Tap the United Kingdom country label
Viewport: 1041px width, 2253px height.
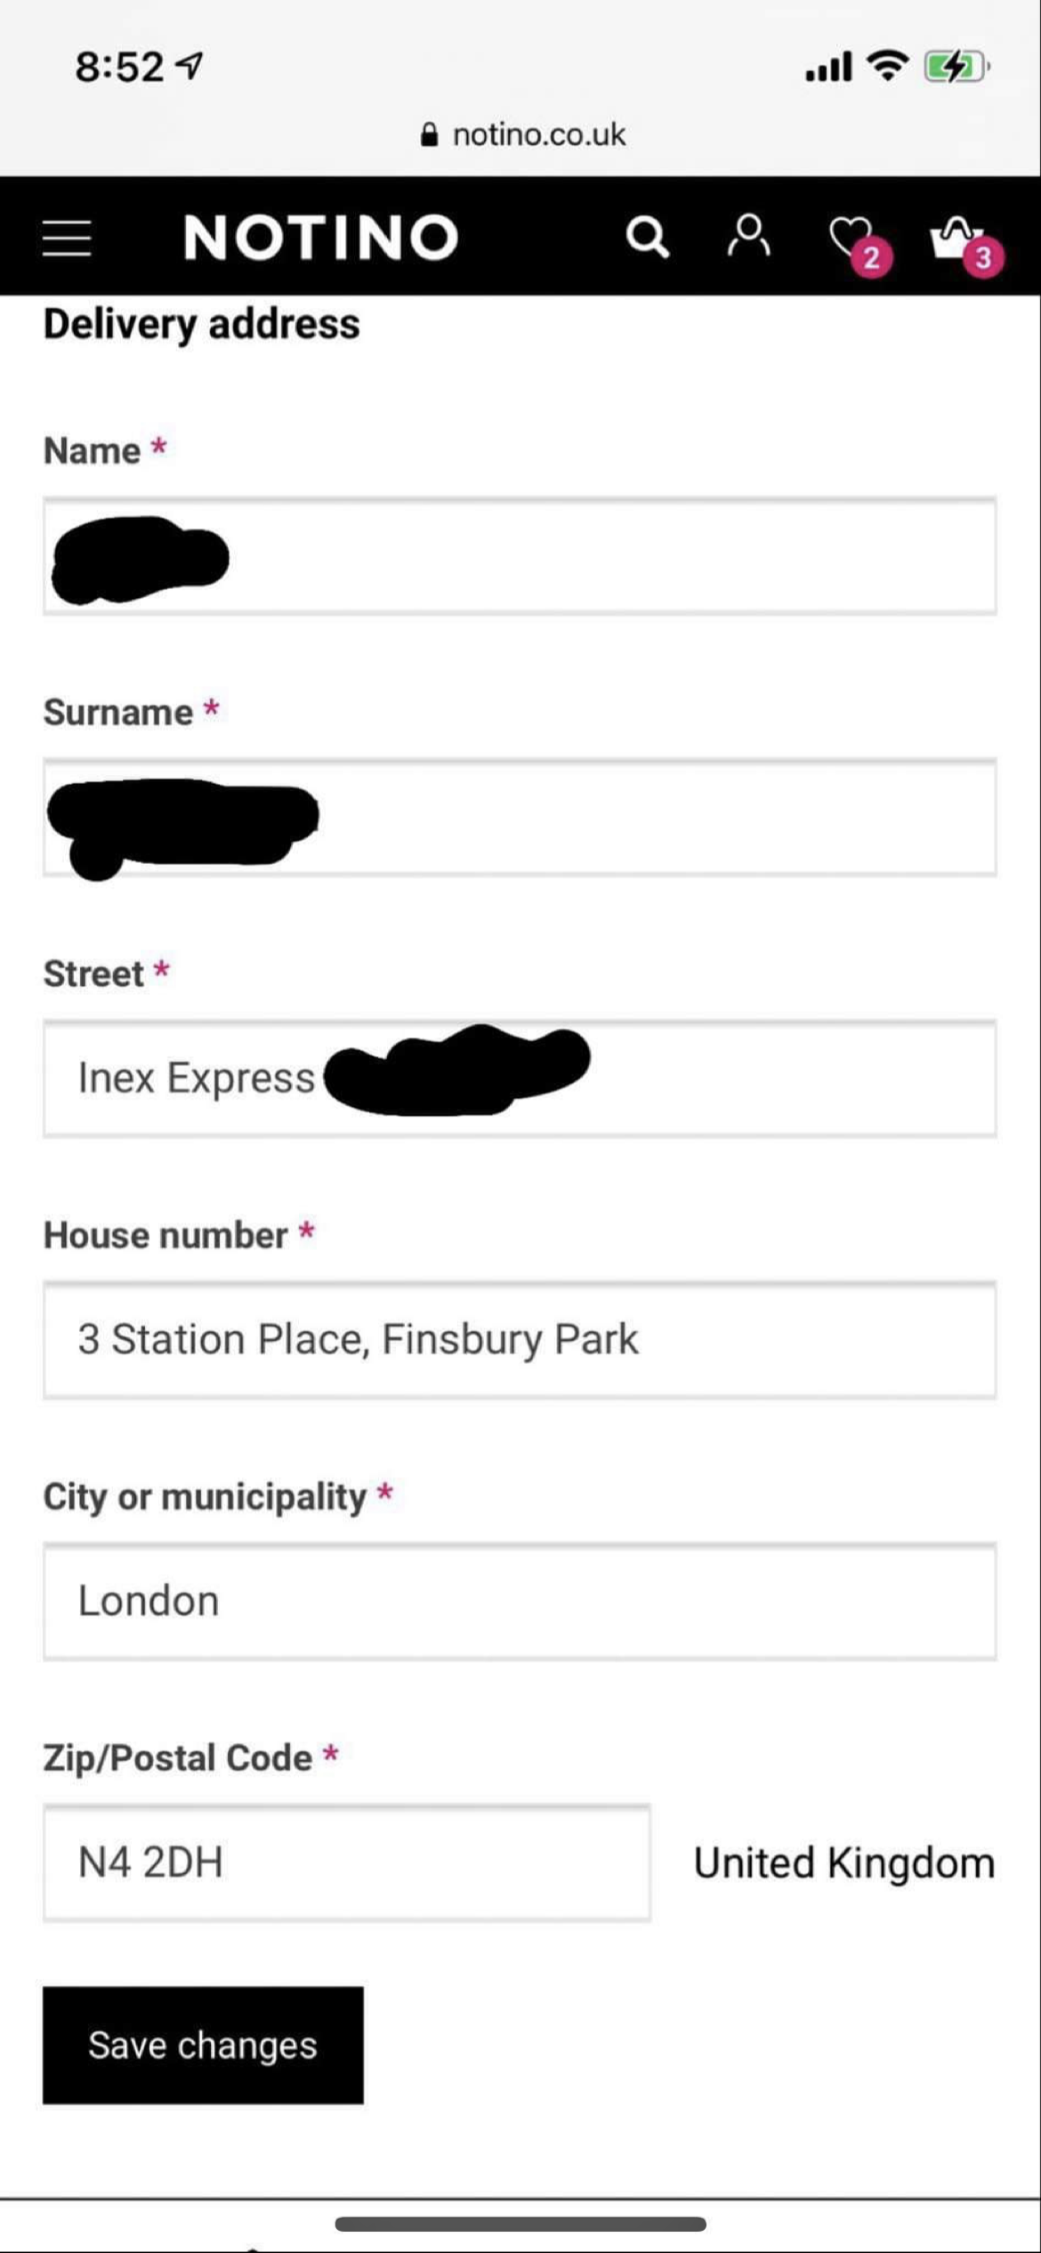pos(843,1863)
